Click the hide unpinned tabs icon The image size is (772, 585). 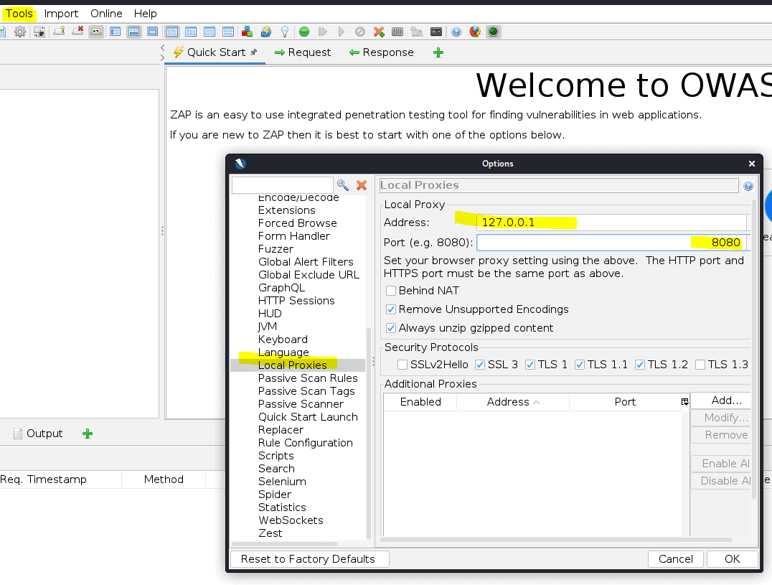pos(77,32)
